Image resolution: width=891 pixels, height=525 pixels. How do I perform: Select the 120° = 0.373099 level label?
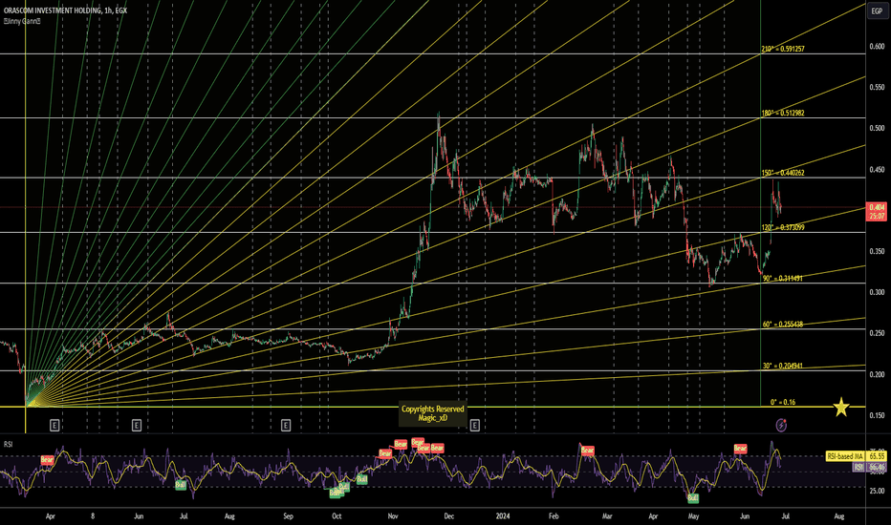tap(782, 227)
